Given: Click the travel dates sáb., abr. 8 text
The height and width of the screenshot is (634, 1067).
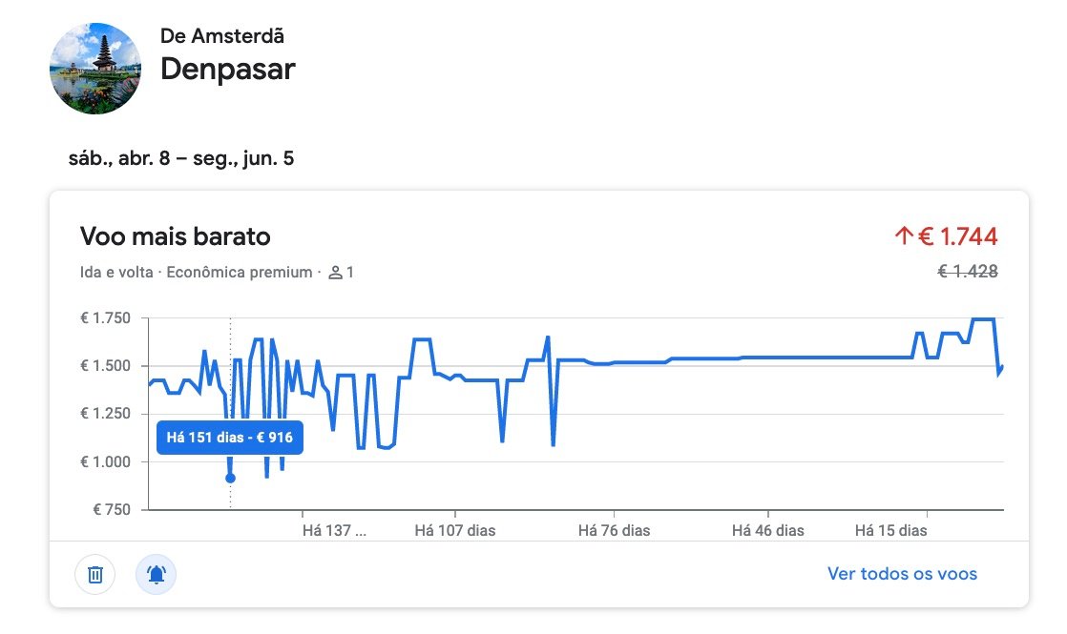Looking at the screenshot, I should [x=119, y=158].
